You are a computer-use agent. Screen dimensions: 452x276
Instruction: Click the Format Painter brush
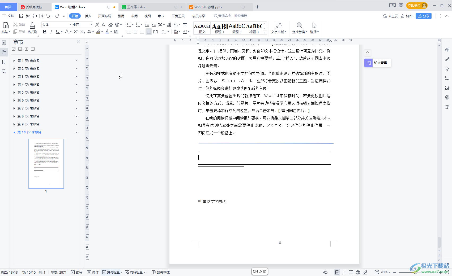pyautogui.click(x=32, y=28)
